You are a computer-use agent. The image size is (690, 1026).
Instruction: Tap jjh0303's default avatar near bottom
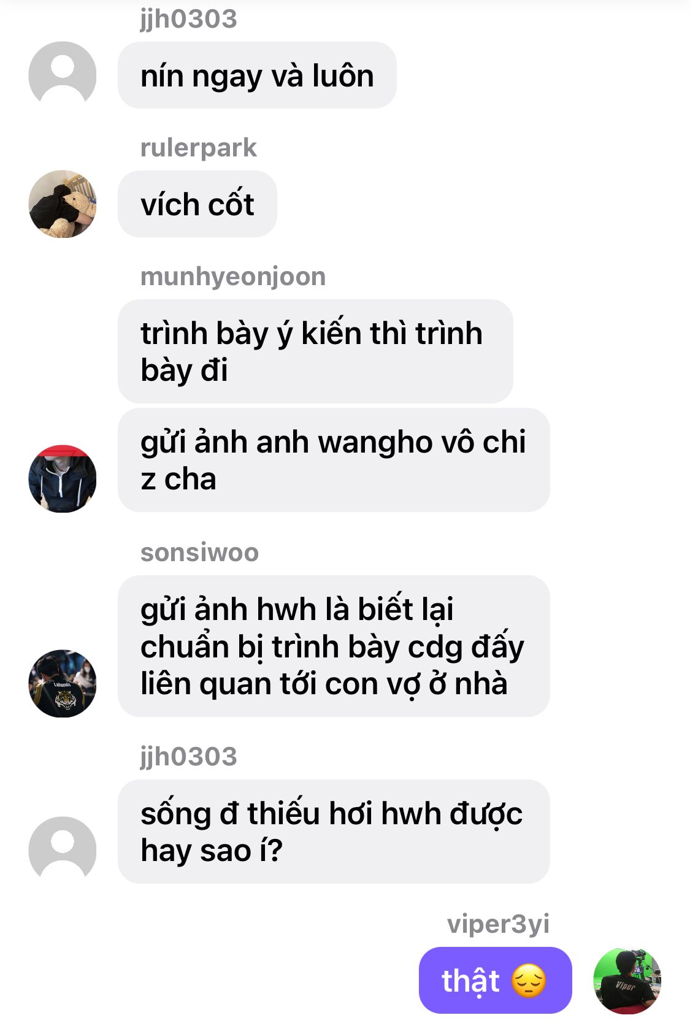click(63, 850)
